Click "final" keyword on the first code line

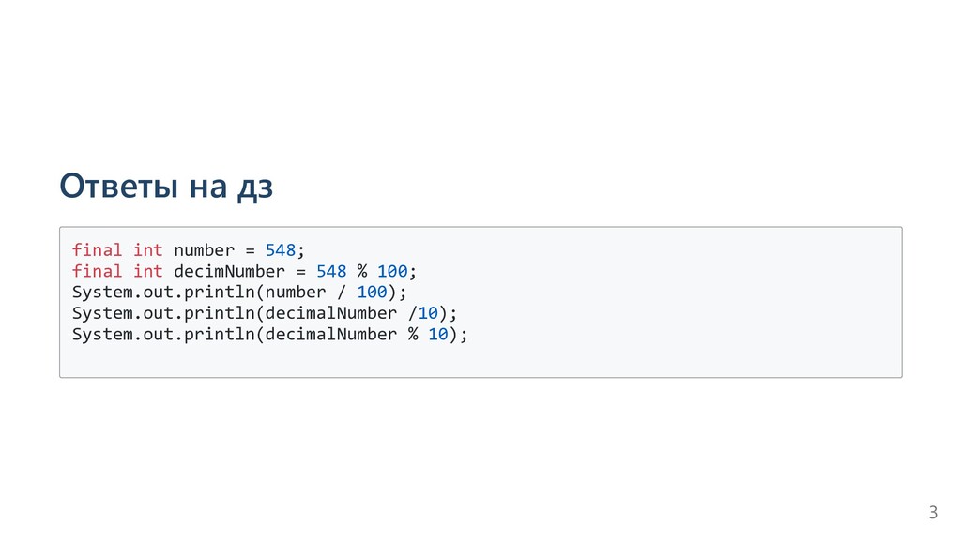click(x=97, y=250)
